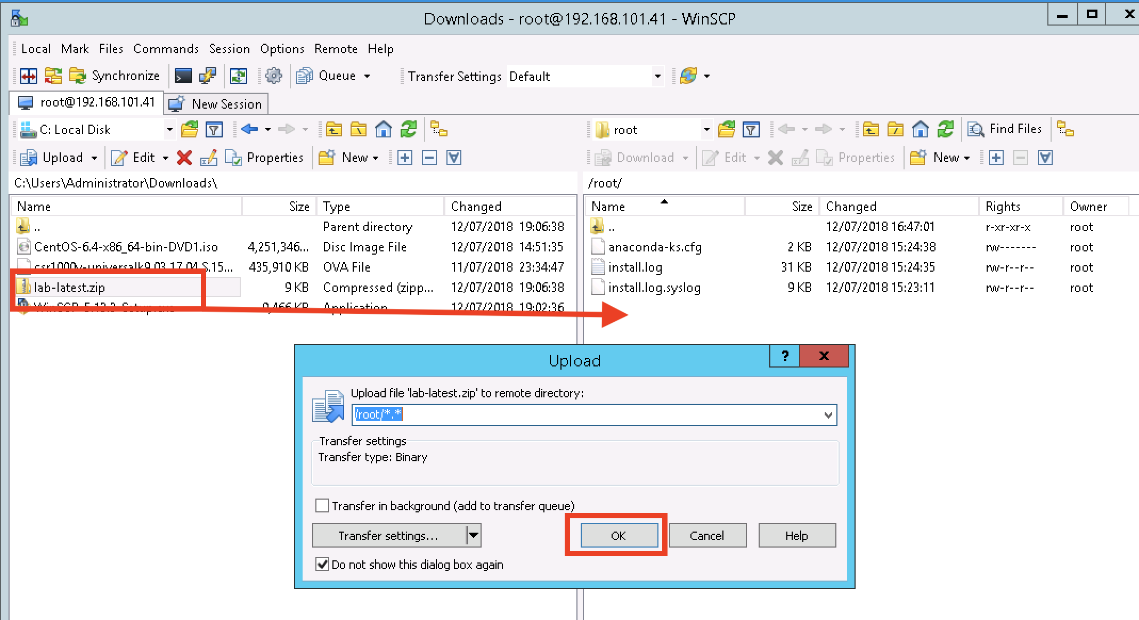
Task: Refresh the local panel directory
Action: pyautogui.click(x=409, y=129)
